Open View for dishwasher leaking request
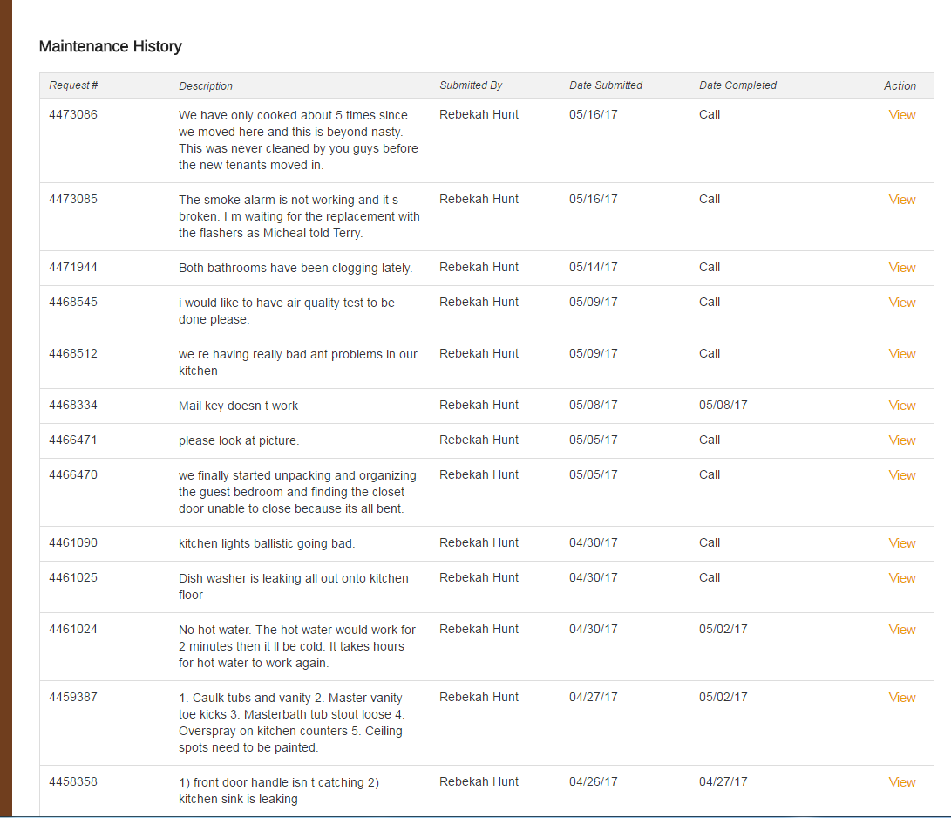 coord(901,578)
